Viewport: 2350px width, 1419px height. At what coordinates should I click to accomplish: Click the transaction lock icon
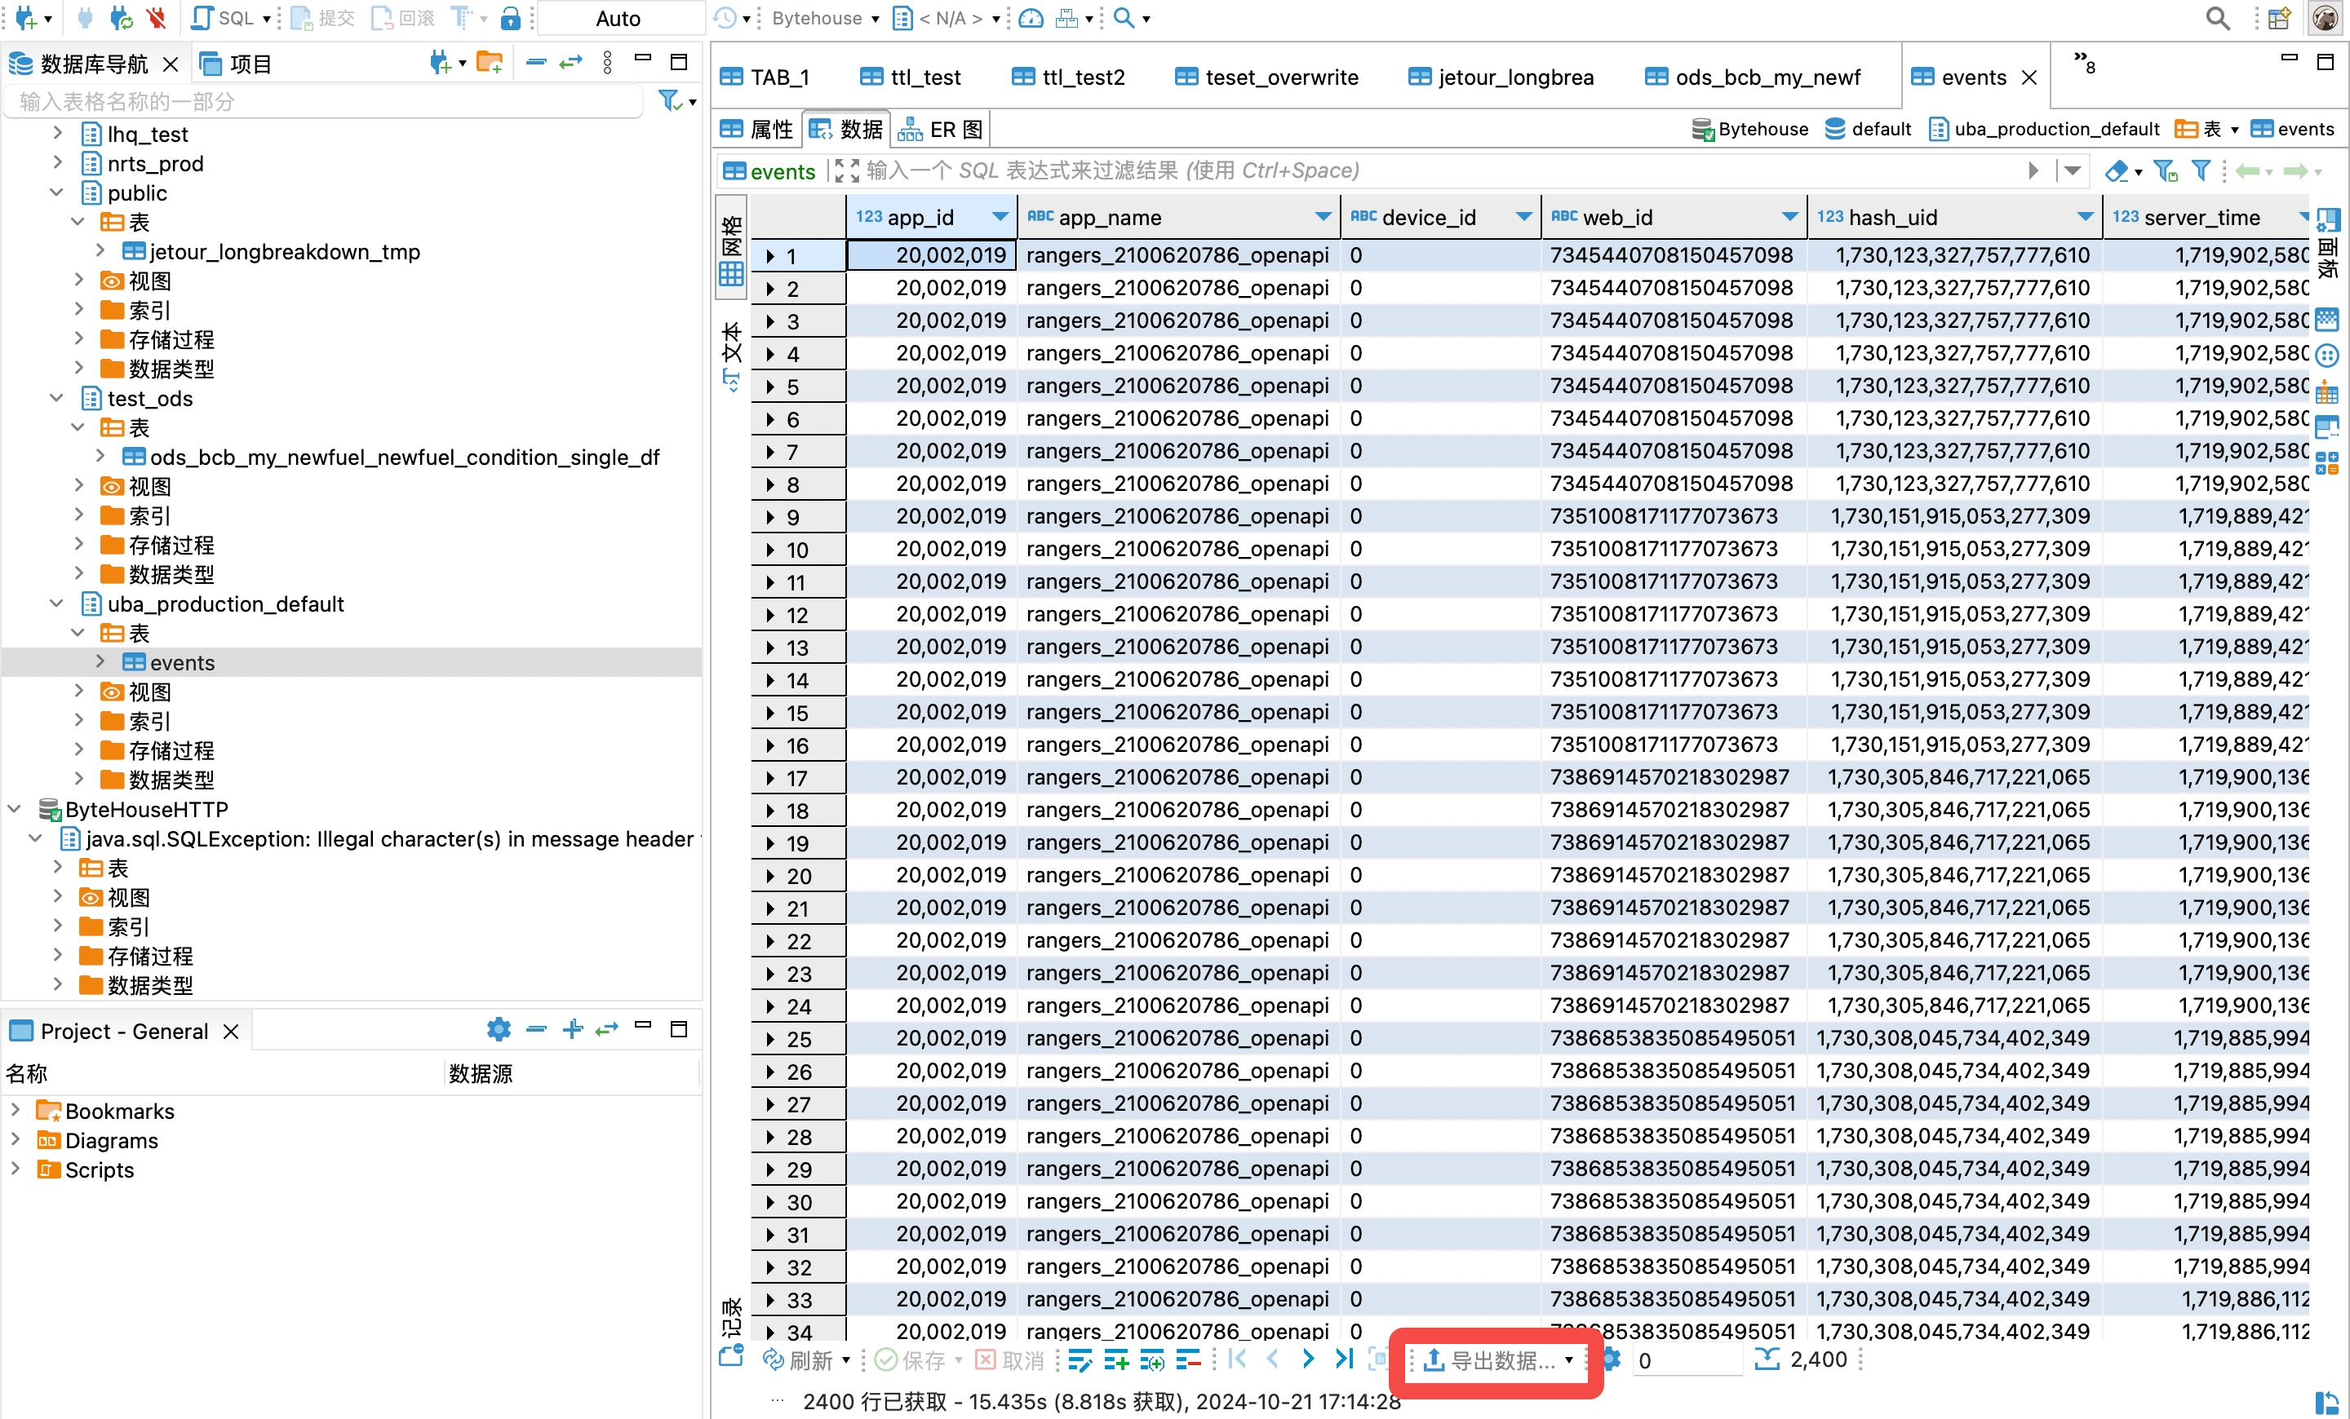(x=511, y=18)
